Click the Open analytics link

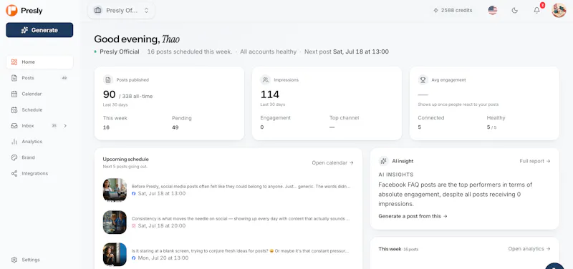529,248
